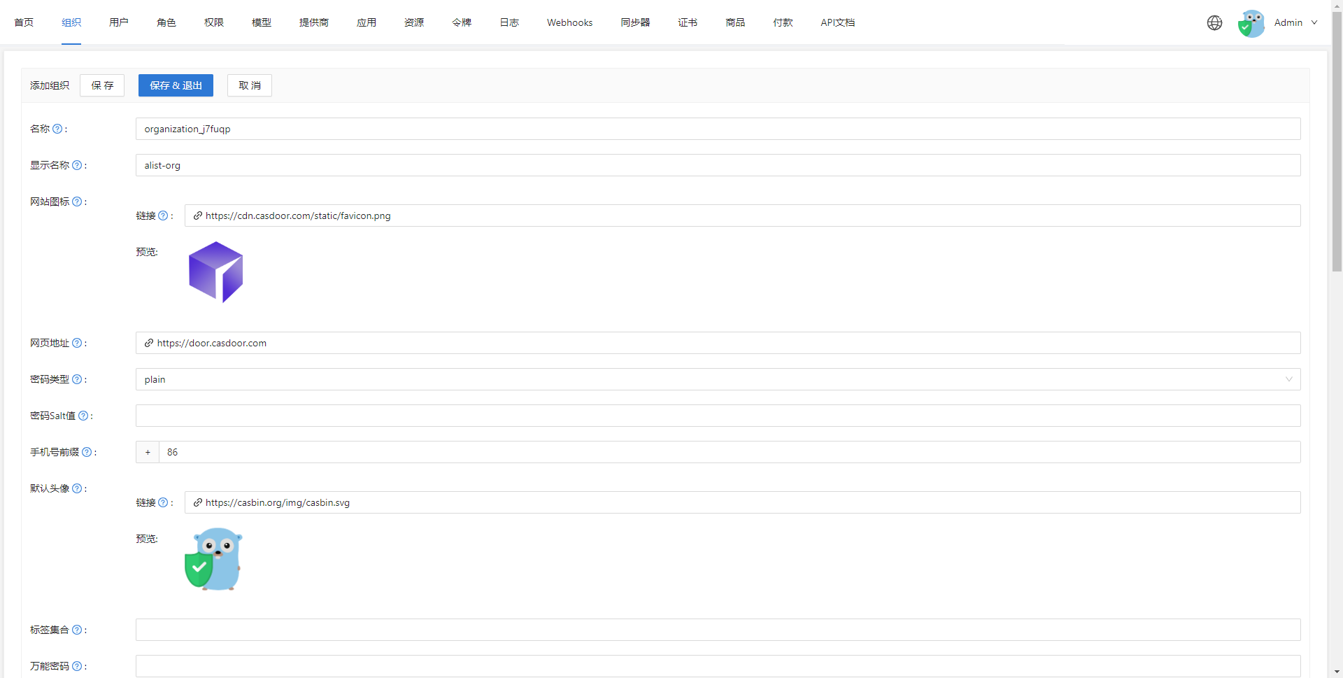
Task: Open the Webhooks section
Action: tap(569, 22)
